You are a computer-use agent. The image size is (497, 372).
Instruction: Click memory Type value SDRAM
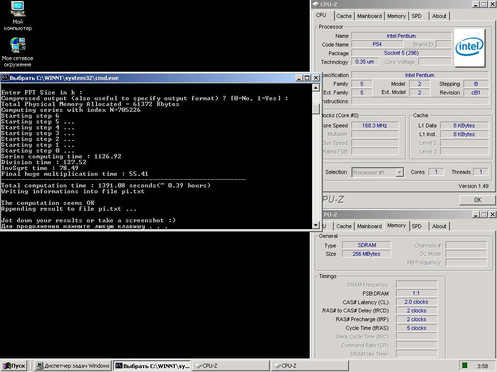(367, 245)
